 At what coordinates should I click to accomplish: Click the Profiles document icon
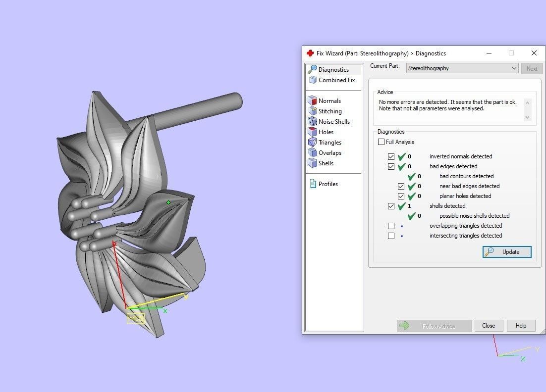(313, 184)
